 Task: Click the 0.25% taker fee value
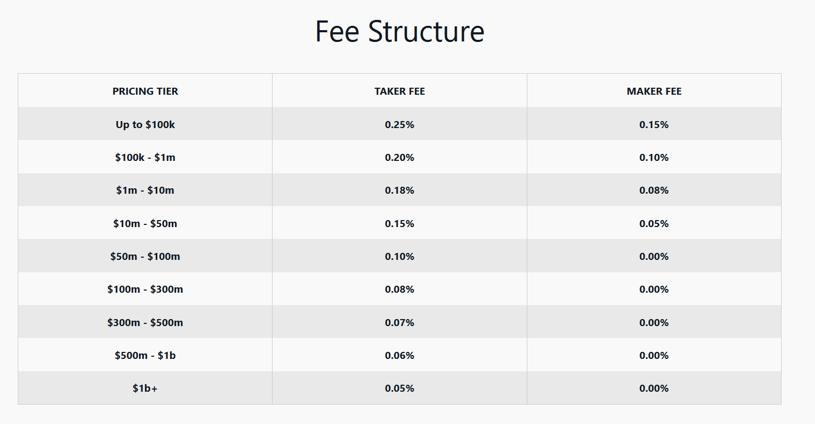click(400, 124)
